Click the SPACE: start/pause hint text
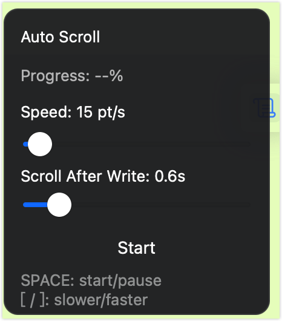Image resolution: width=282 pixels, height=321 pixels. [x=91, y=280]
